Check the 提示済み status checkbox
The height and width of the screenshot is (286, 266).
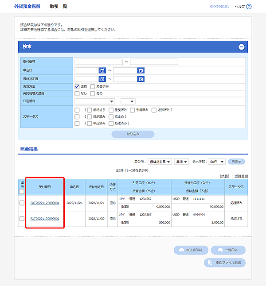coord(90,117)
